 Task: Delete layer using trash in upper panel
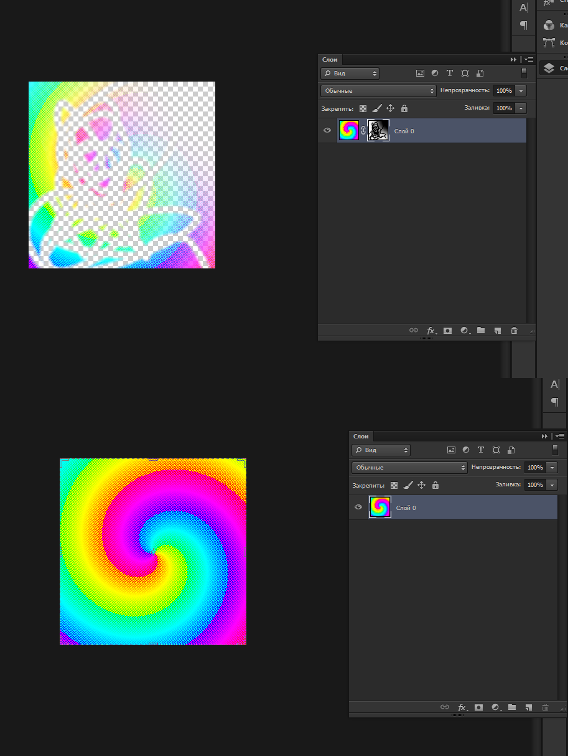pos(514,331)
